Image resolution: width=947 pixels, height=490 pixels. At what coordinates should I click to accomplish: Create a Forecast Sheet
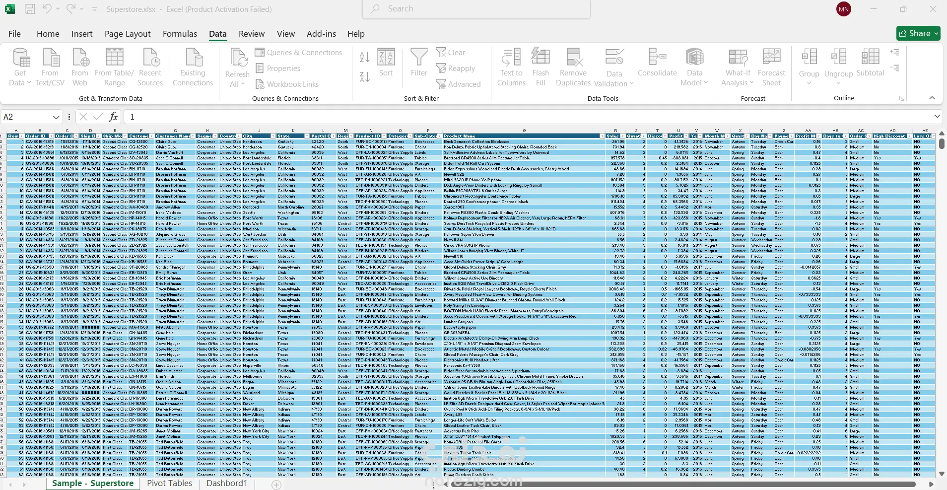coord(772,67)
